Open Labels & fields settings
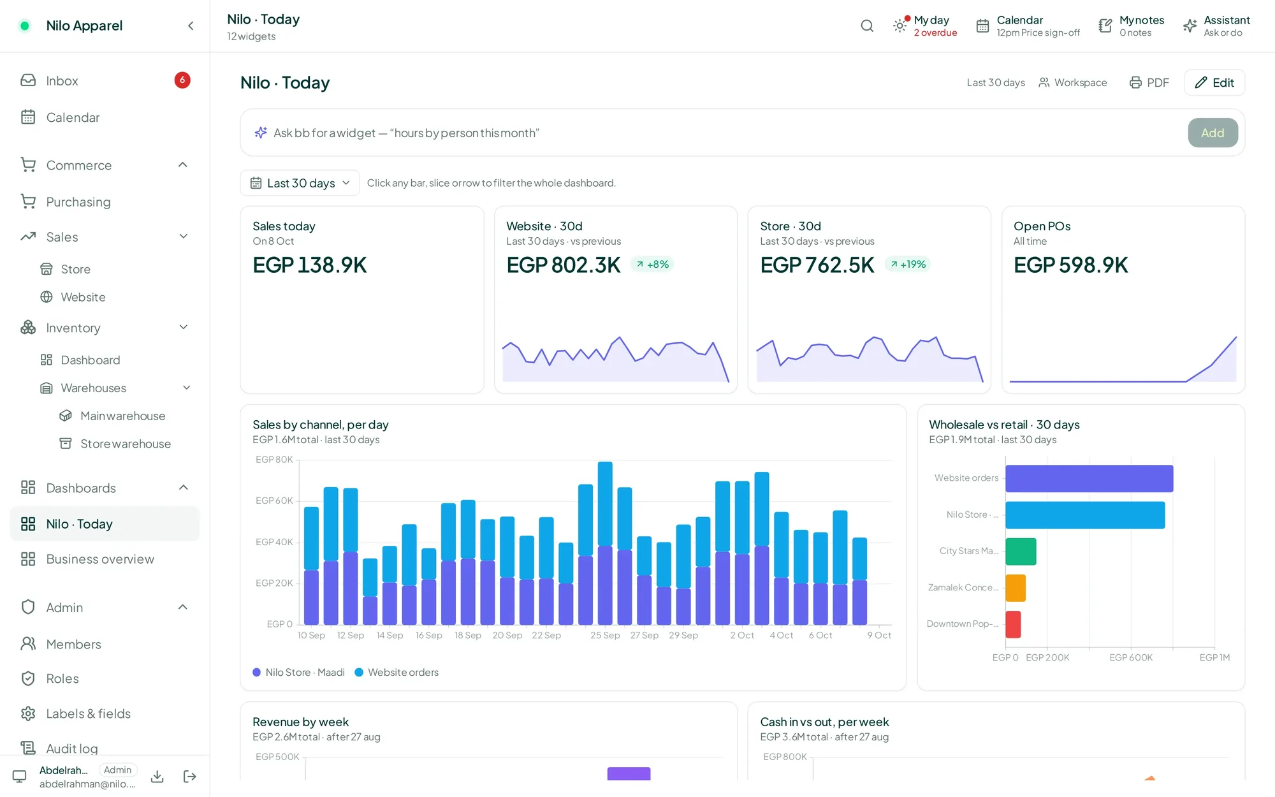The width and height of the screenshot is (1275, 797). click(105, 713)
